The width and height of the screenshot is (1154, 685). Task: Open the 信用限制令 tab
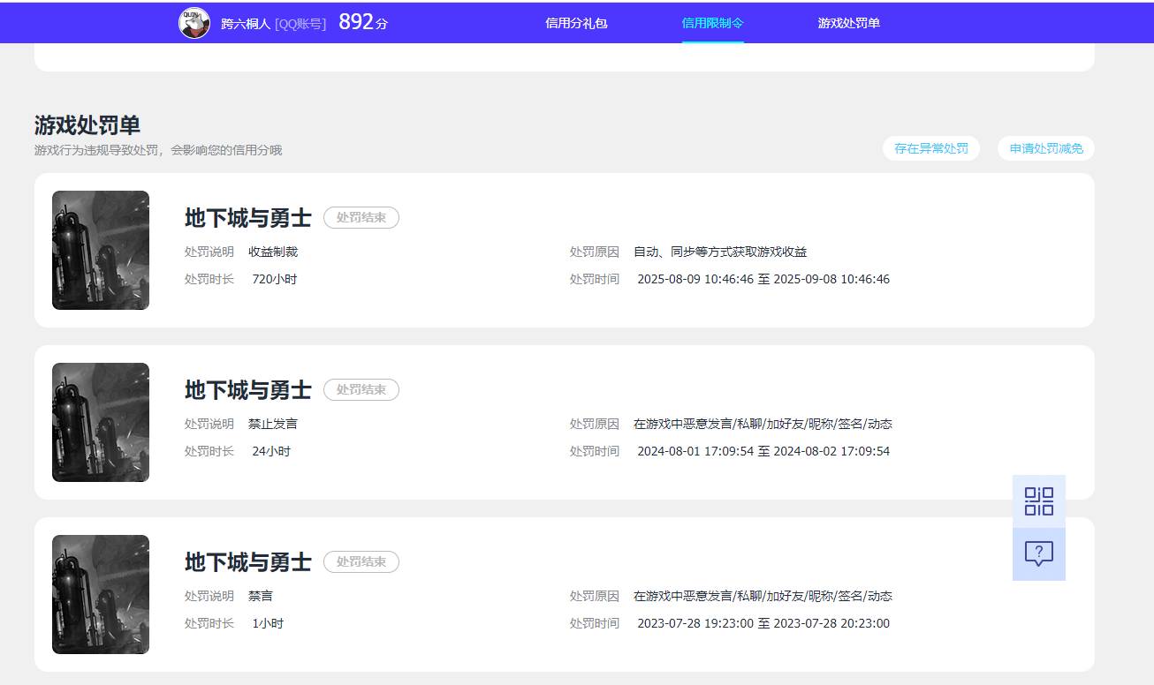(x=713, y=21)
